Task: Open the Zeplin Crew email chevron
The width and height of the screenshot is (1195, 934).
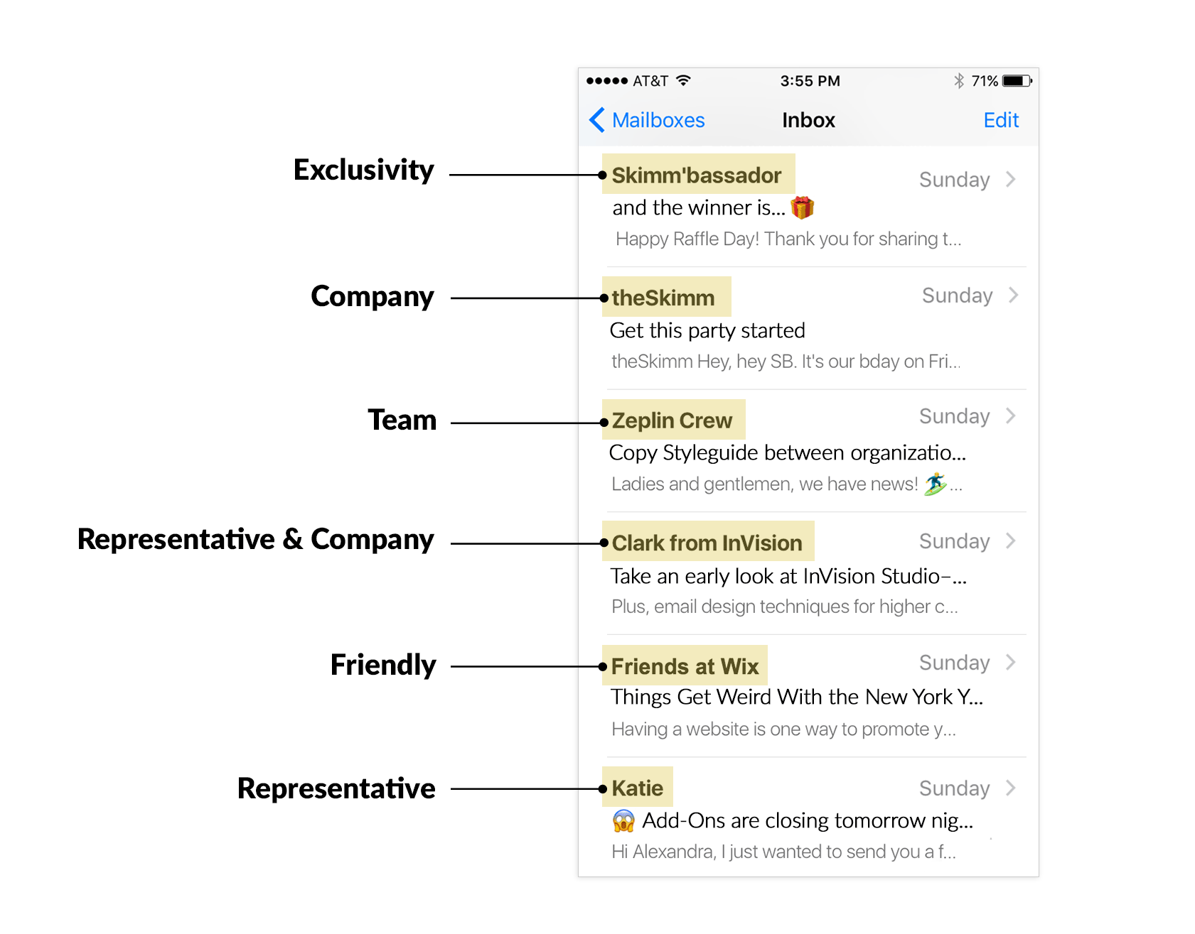Action: (x=1011, y=416)
